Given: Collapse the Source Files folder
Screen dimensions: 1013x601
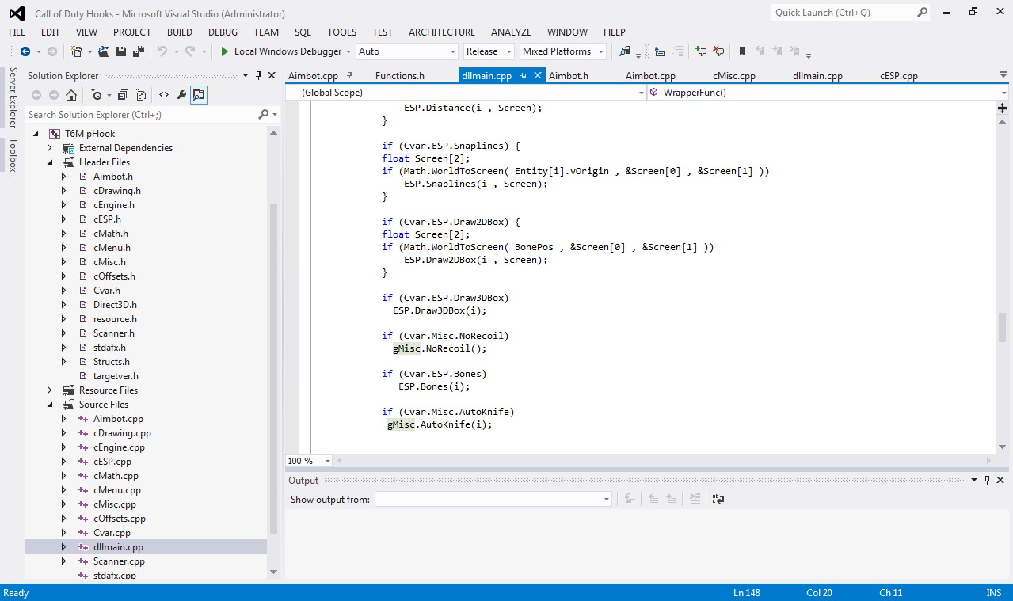Looking at the screenshot, I should click(x=49, y=405).
